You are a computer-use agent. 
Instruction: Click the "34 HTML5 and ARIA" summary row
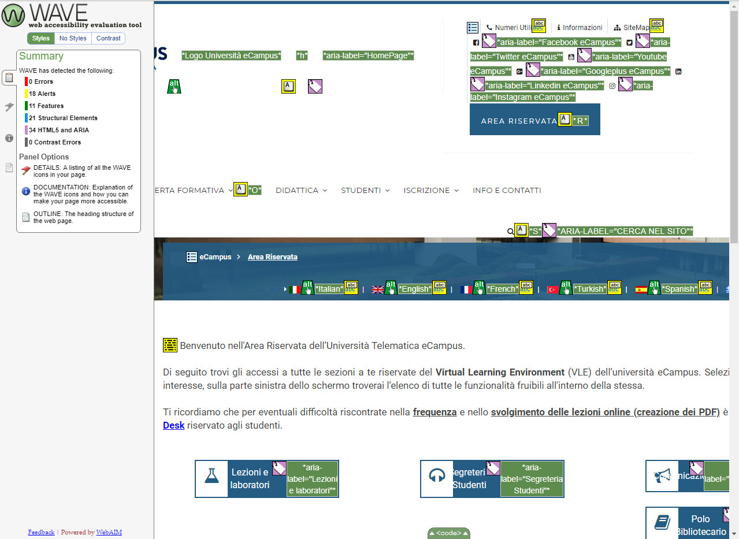tap(58, 130)
